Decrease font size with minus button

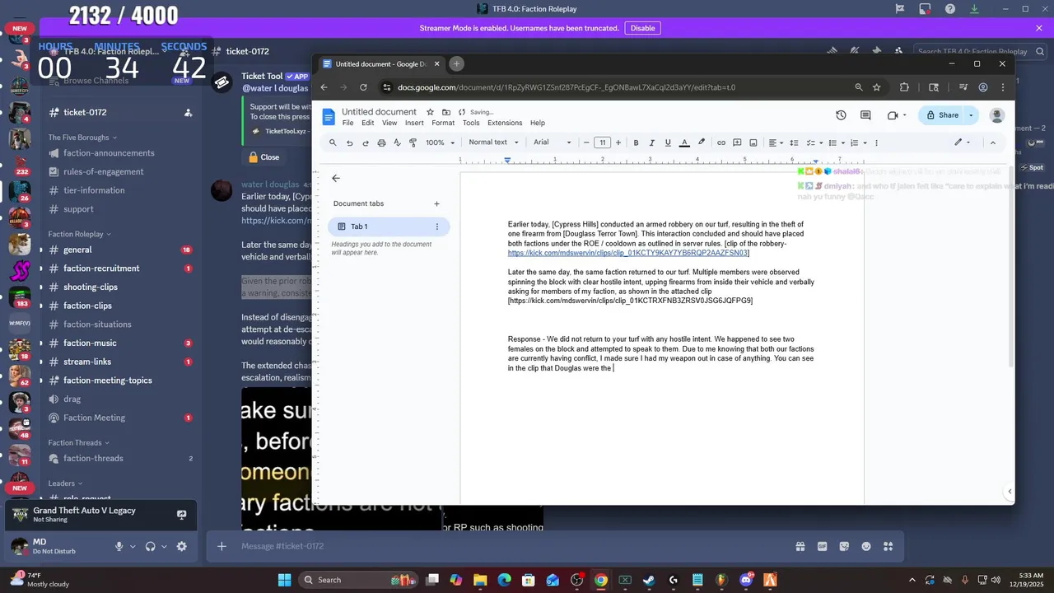click(586, 142)
